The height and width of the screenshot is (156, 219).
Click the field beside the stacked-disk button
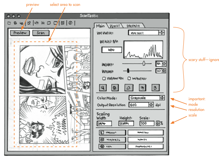146,139
